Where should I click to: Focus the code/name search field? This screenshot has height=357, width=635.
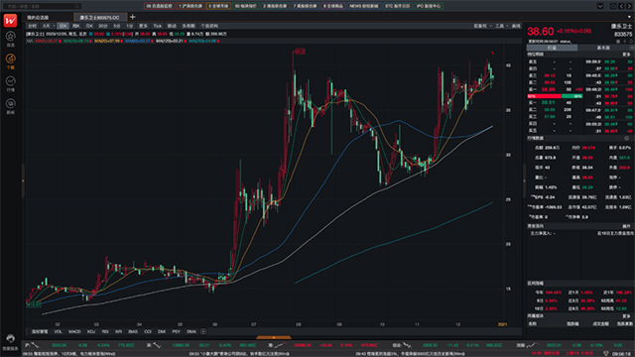coord(42,6)
